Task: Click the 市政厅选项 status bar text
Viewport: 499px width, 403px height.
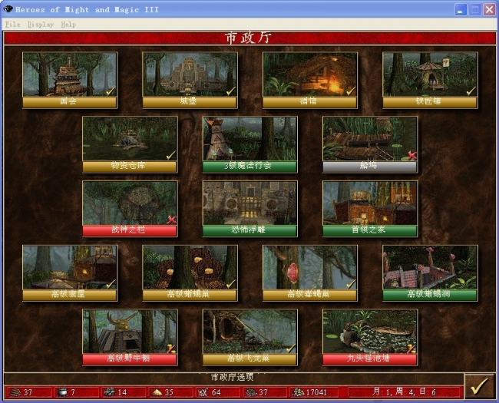Action: point(233,377)
